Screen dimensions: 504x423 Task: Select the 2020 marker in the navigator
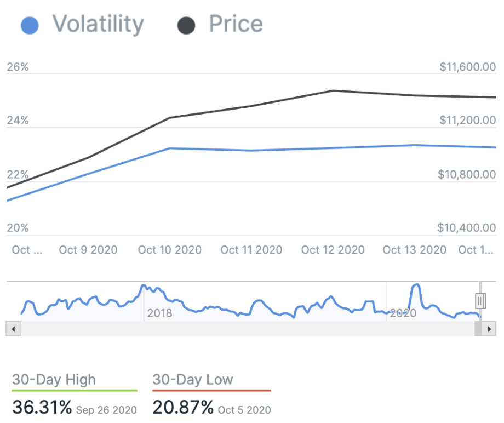pyautogui.click(x=403, y=313)
